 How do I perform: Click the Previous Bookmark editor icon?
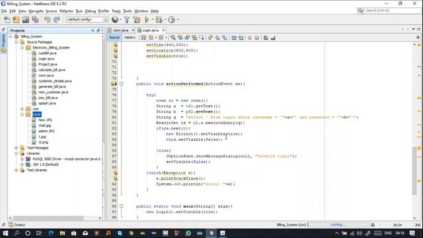pyautogui.click(x=210, y=38)
